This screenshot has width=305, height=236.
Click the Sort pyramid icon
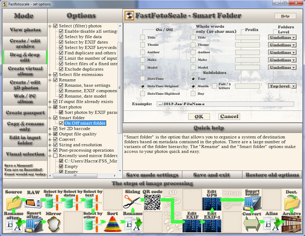[x=112, y=225]
